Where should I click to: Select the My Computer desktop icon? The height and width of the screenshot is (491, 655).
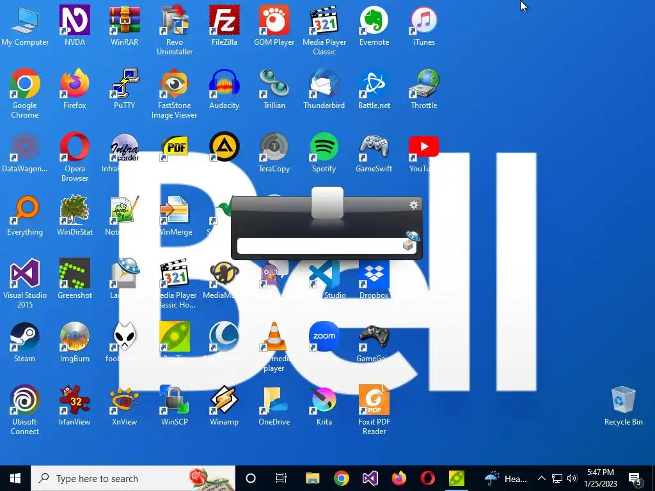pyautogui.click(x=25, y=26)
